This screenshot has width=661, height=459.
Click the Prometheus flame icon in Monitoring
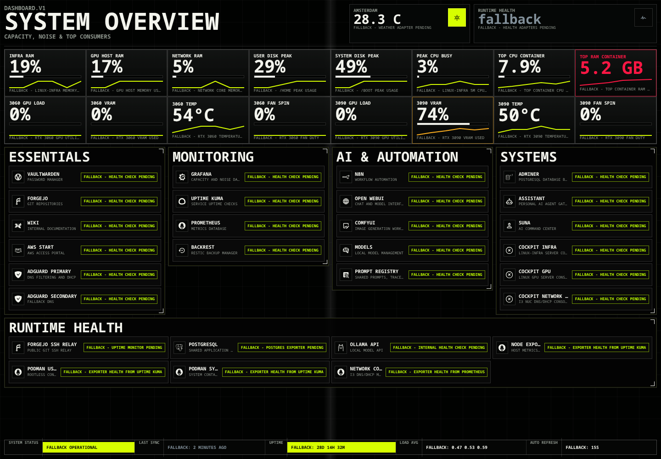click(x=182, y=226)
